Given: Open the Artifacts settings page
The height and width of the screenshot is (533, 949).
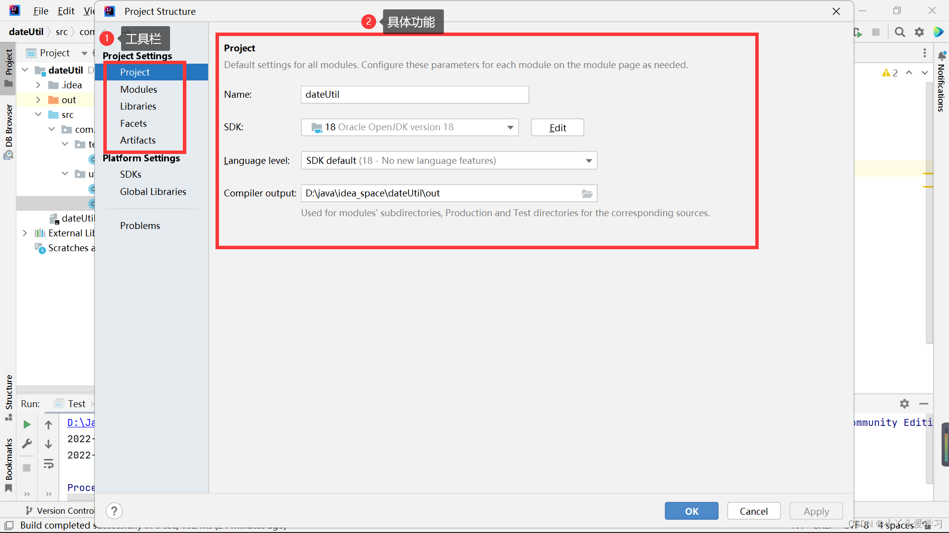Looking at the screenshot, I should click(x=138, y=140).
